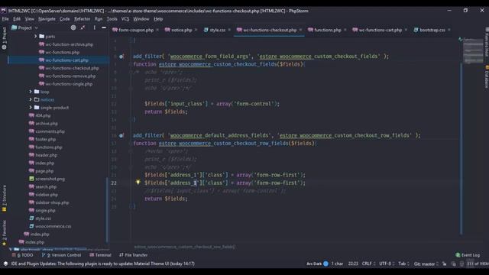Open the Database tool window on right stripe

coord(486,76)
